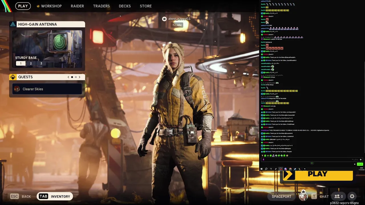Click the taskbar clock
The height and width of the screenshot is (205, 365).
362,169
